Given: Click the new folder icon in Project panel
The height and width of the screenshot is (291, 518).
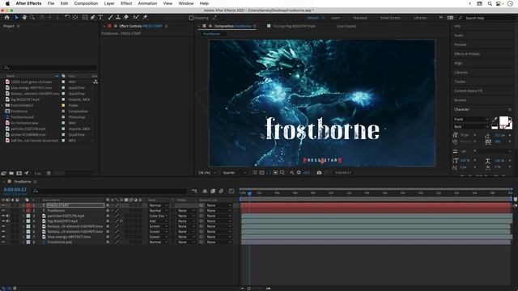Looking at the screenshot, I should [x=11, y=173].
